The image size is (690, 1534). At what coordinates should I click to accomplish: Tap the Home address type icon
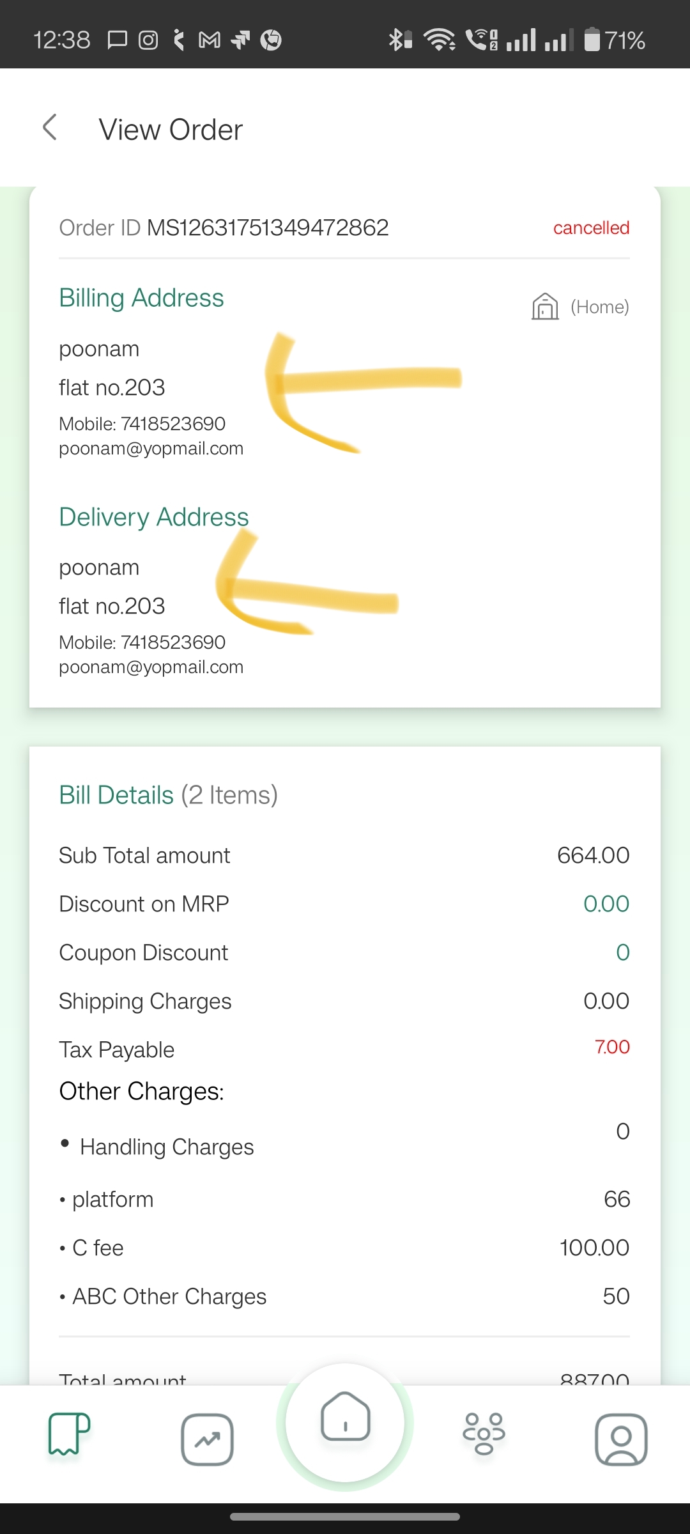545,306
